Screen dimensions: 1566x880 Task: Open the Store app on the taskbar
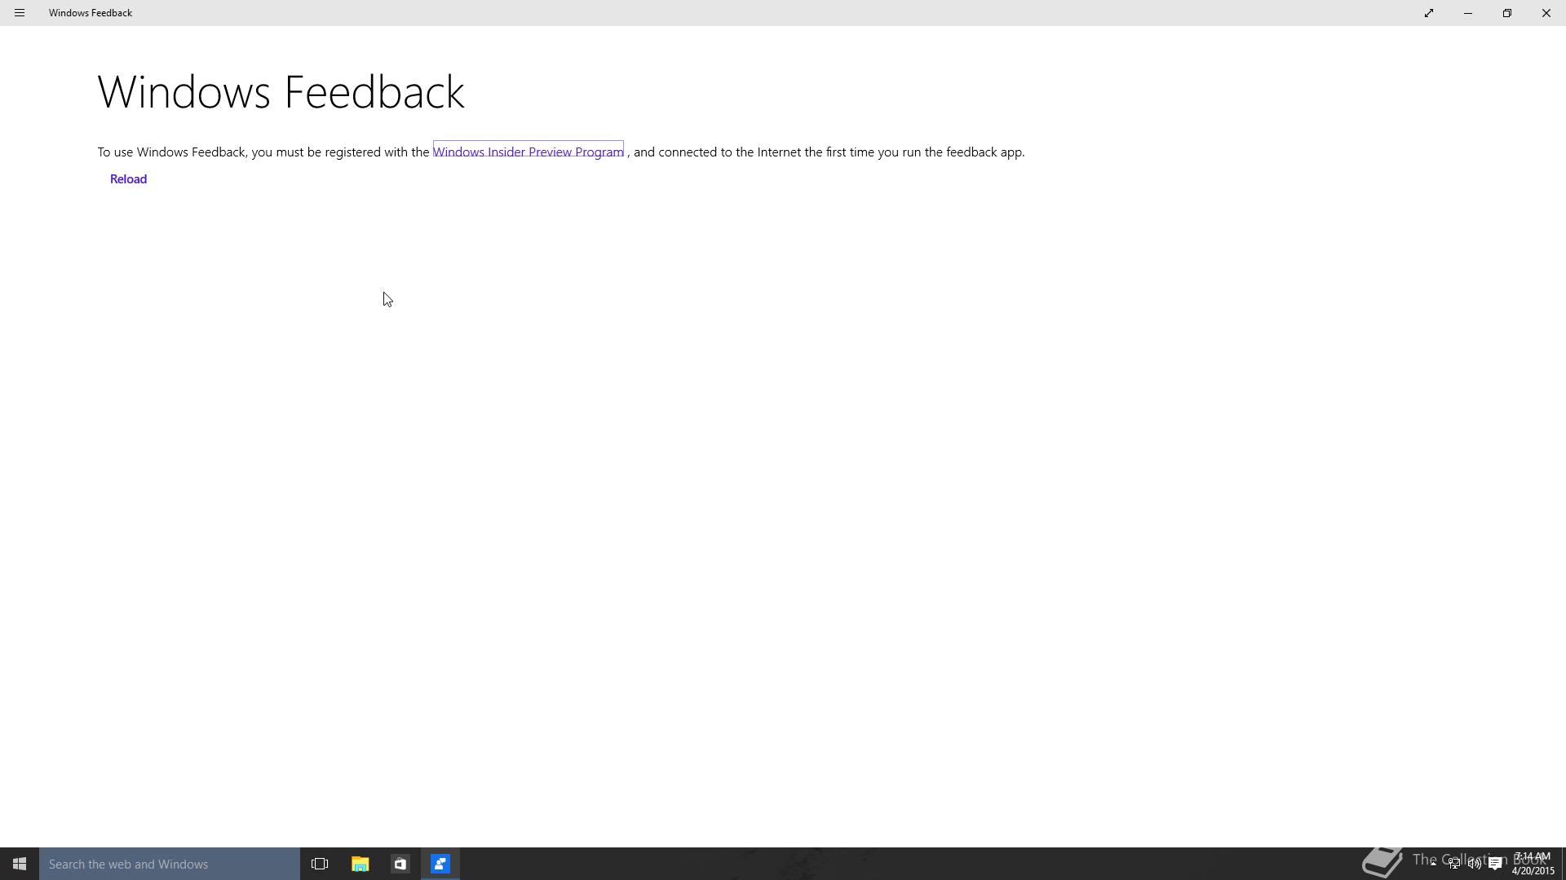[400, 864]
